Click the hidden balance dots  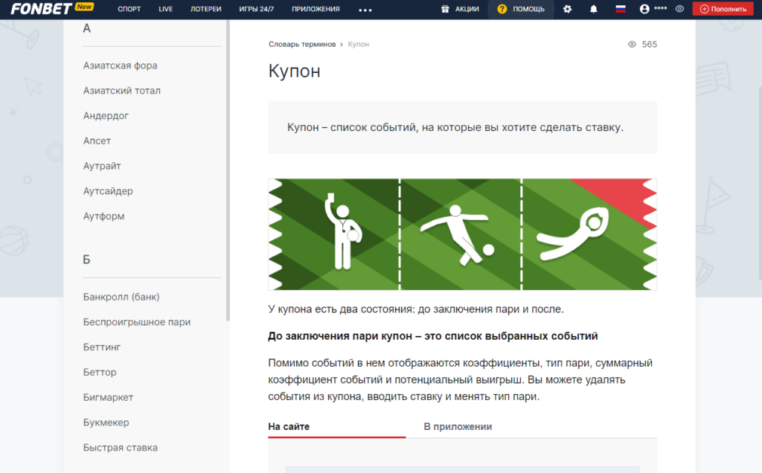click(661, 8)
